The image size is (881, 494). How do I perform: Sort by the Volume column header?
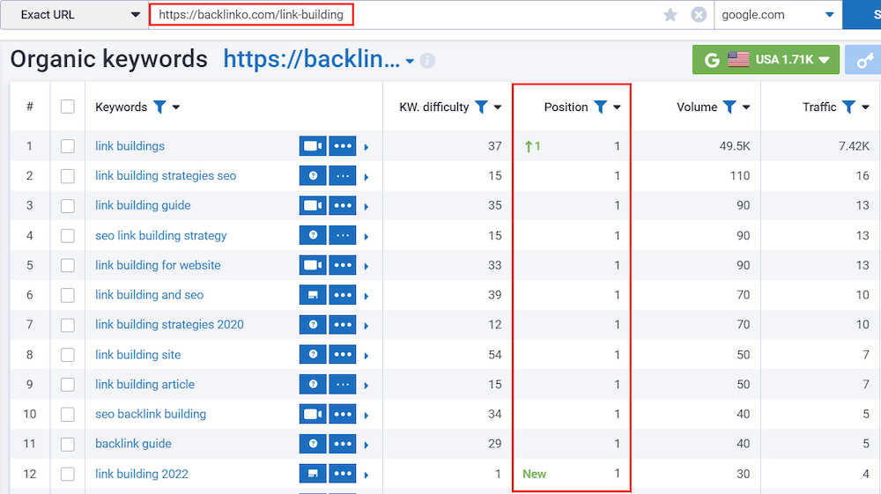click(x=697, y=107)
